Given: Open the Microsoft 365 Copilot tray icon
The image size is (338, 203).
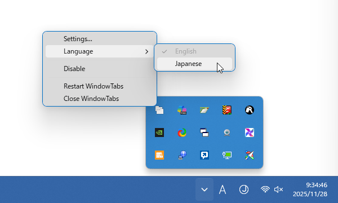Looking at the screenshot, I should (x=182, y=110).
